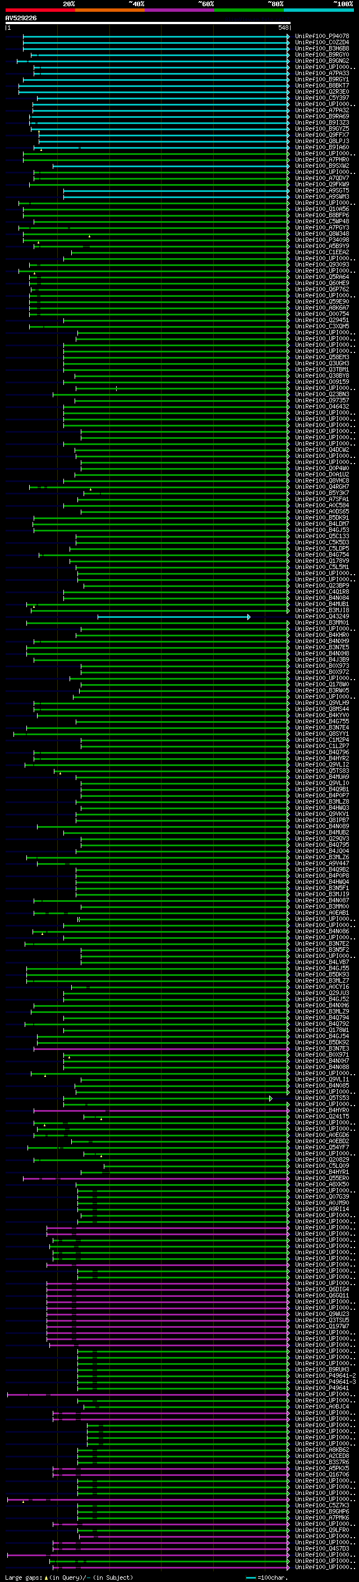The width and height of the screenshot is (359, 1582).
Task: Open hit UniRef100_Q5C133
Action: coord(322,536)
